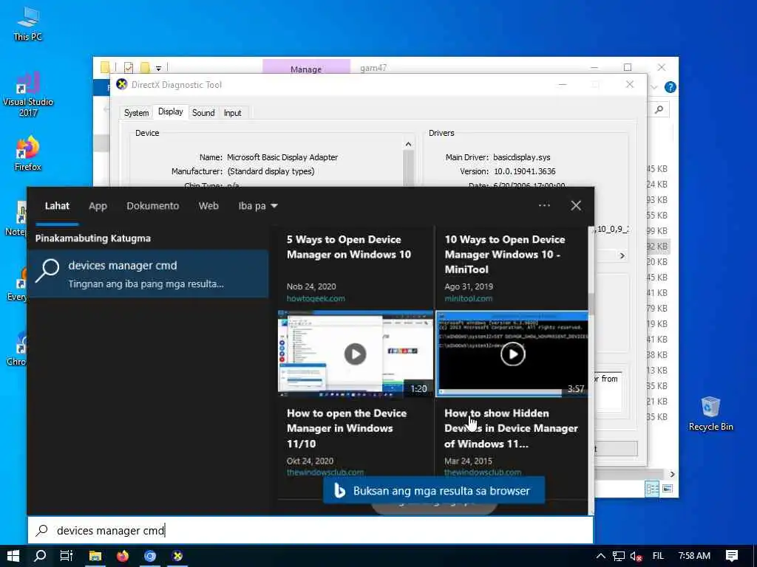
Task: Click the File Explorer search box magnifier
Action: [659, 109]
